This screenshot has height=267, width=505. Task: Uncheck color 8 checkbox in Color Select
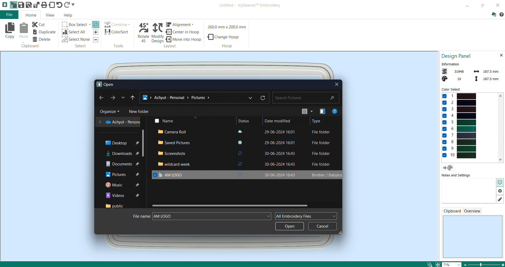coord(444,142)
